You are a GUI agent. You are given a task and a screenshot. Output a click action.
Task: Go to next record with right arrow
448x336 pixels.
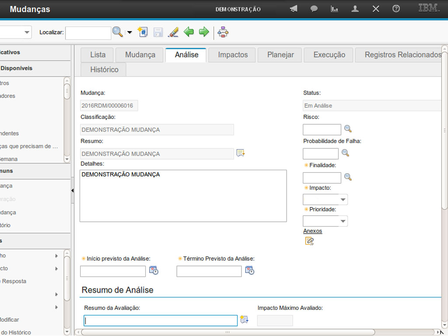[x=204, y=32]
